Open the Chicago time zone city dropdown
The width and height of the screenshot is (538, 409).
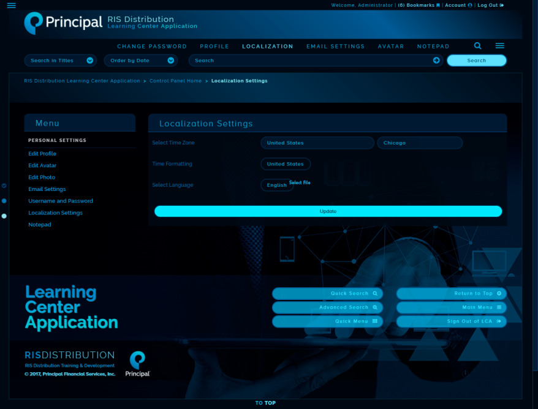[x=420, y=143]
